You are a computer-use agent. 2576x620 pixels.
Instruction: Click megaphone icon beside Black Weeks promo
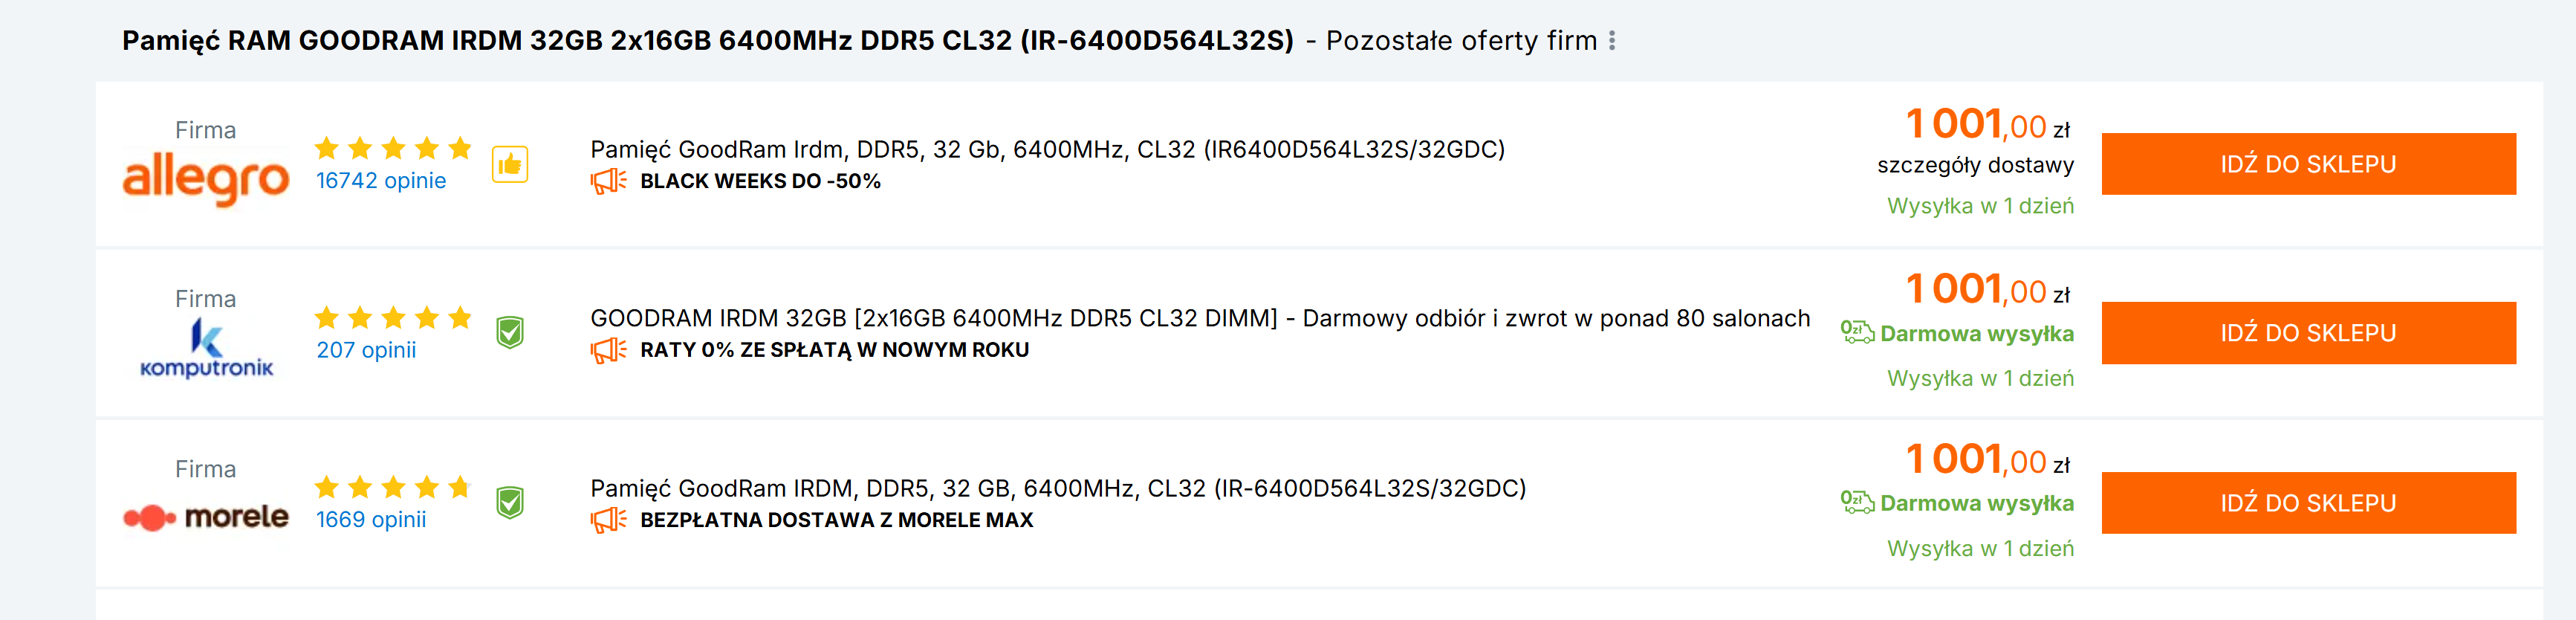click(608, 181)
